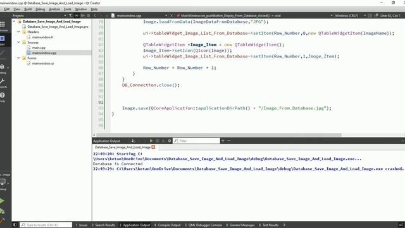Collapse the Sources folder
This screenshot has width=405, height=228.
click(18, 42)
